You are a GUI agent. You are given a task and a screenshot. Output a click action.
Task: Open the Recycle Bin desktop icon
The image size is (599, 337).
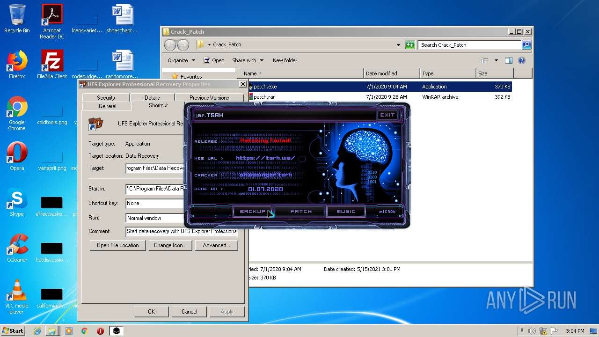click(x=17, y=19)
